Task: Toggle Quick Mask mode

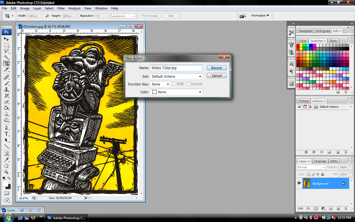Action: (x=6, y=193)
